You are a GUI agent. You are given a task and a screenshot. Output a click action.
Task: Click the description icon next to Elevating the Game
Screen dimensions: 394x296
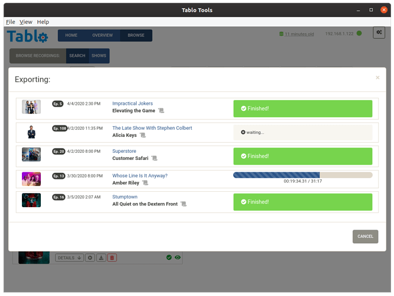pos(161,111)
